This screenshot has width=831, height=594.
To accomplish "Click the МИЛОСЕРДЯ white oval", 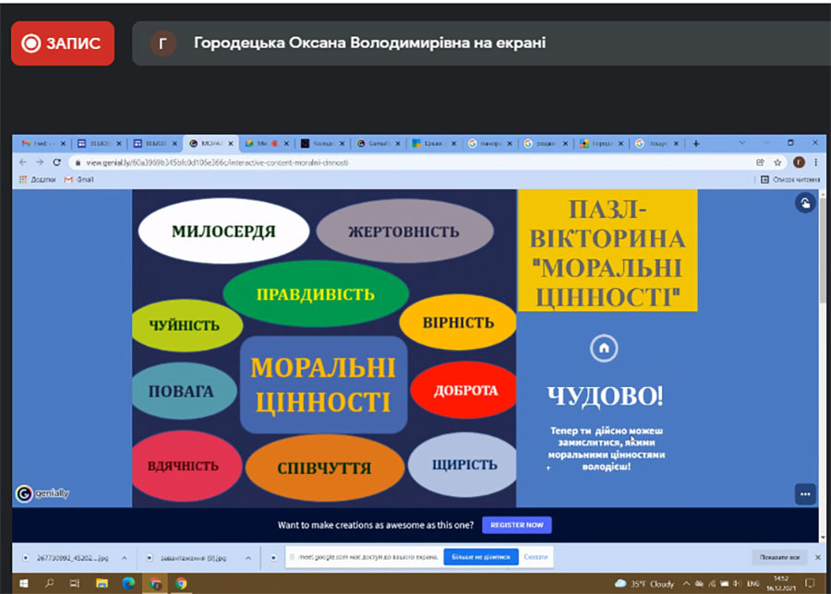I will (223, 231).
